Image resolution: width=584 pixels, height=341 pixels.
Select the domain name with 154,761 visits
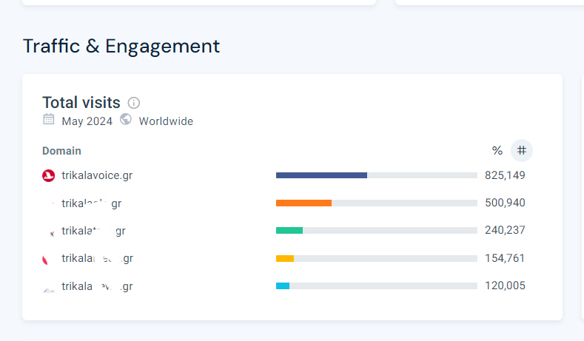point(97,259)
